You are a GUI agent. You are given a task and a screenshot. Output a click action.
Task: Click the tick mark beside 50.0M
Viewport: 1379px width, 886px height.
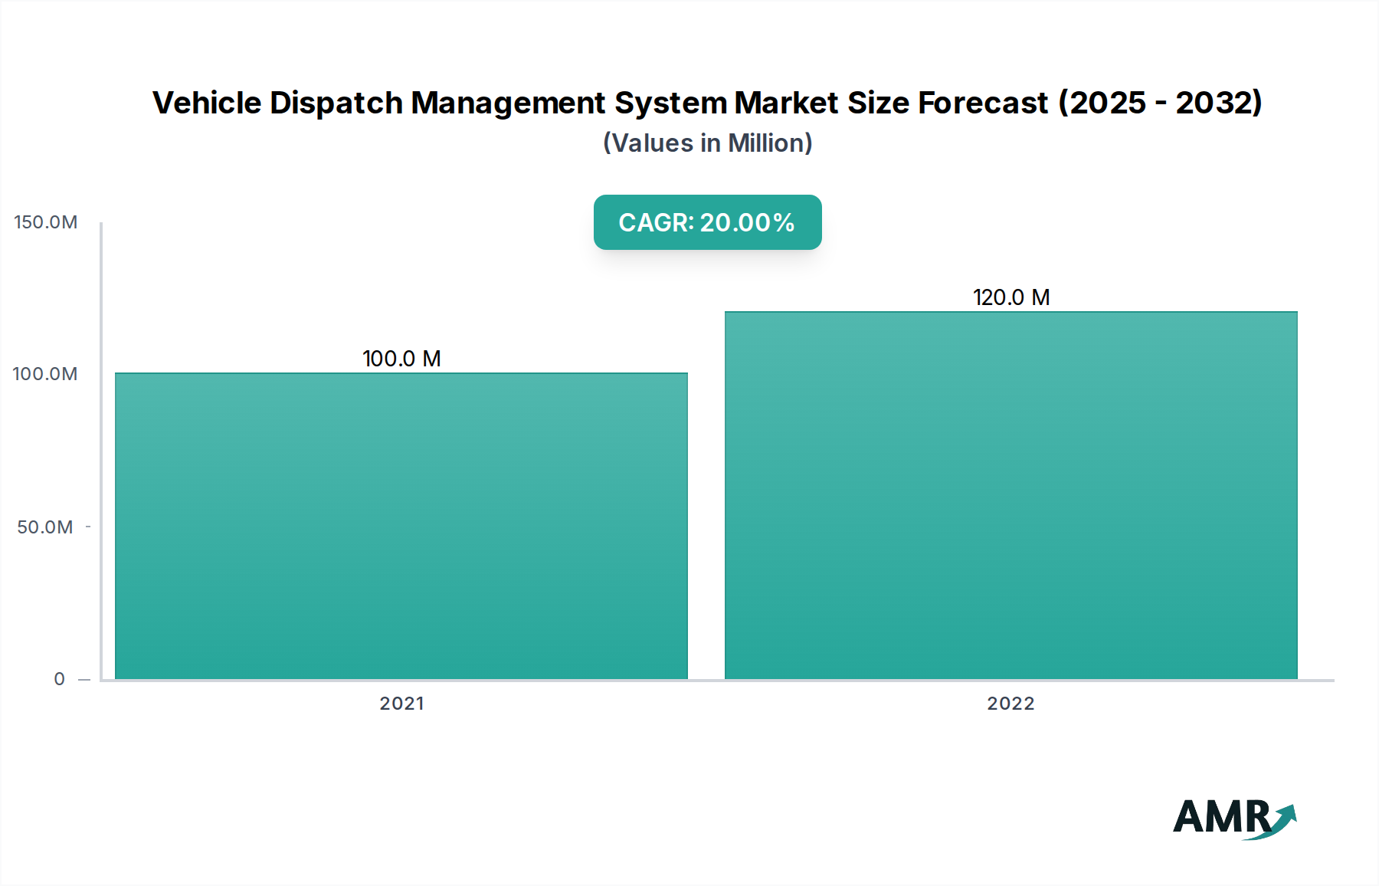88,527
